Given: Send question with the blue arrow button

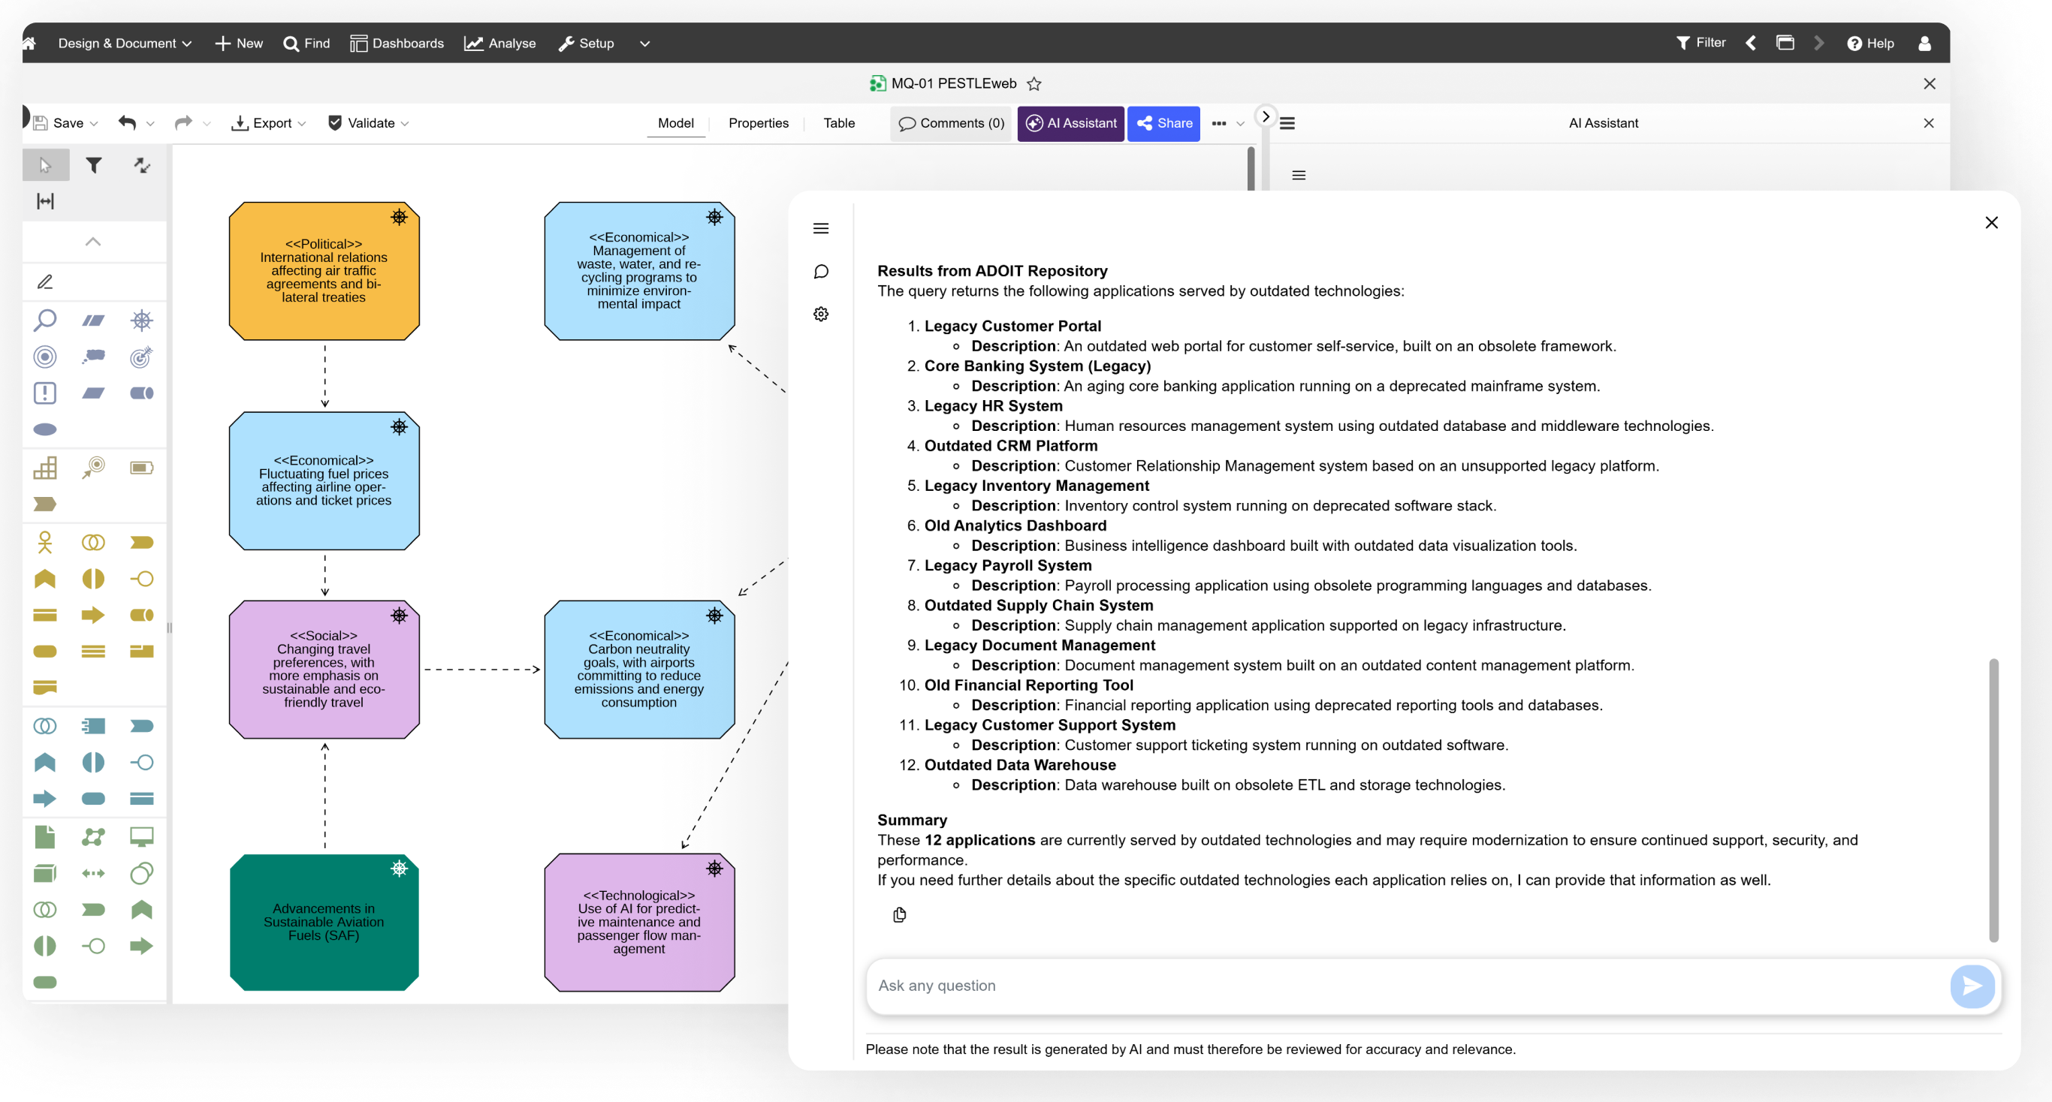Looking at the screenshot, I should point(1972,986).
